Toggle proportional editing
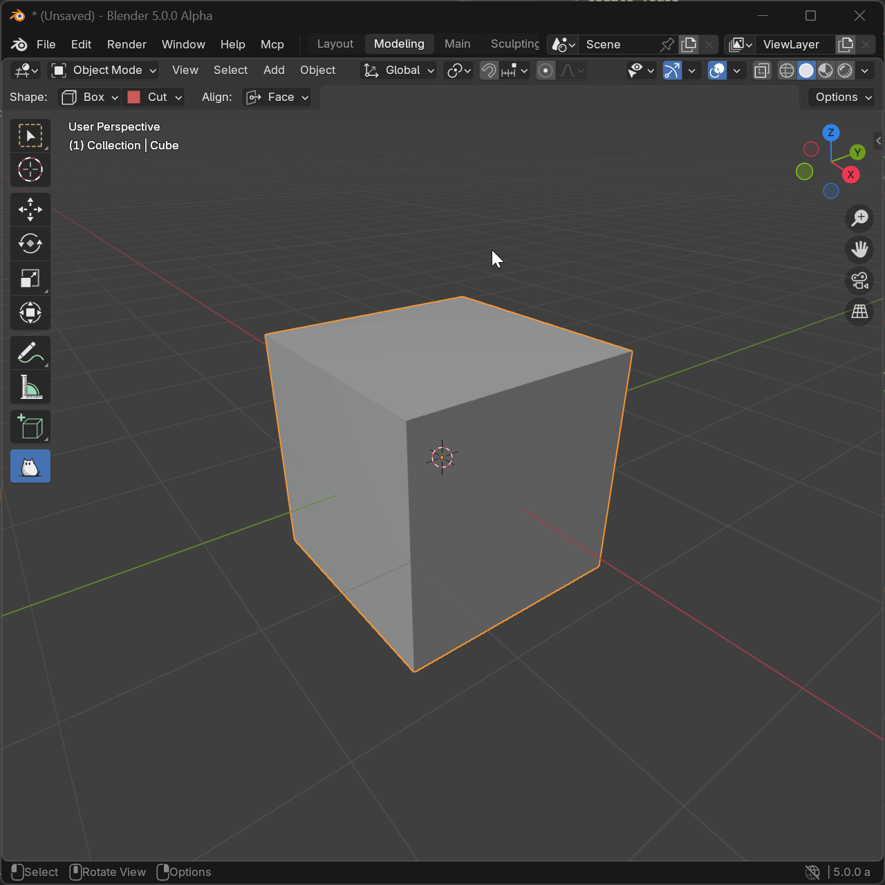 pyautogui.click(x=546, y=70)
